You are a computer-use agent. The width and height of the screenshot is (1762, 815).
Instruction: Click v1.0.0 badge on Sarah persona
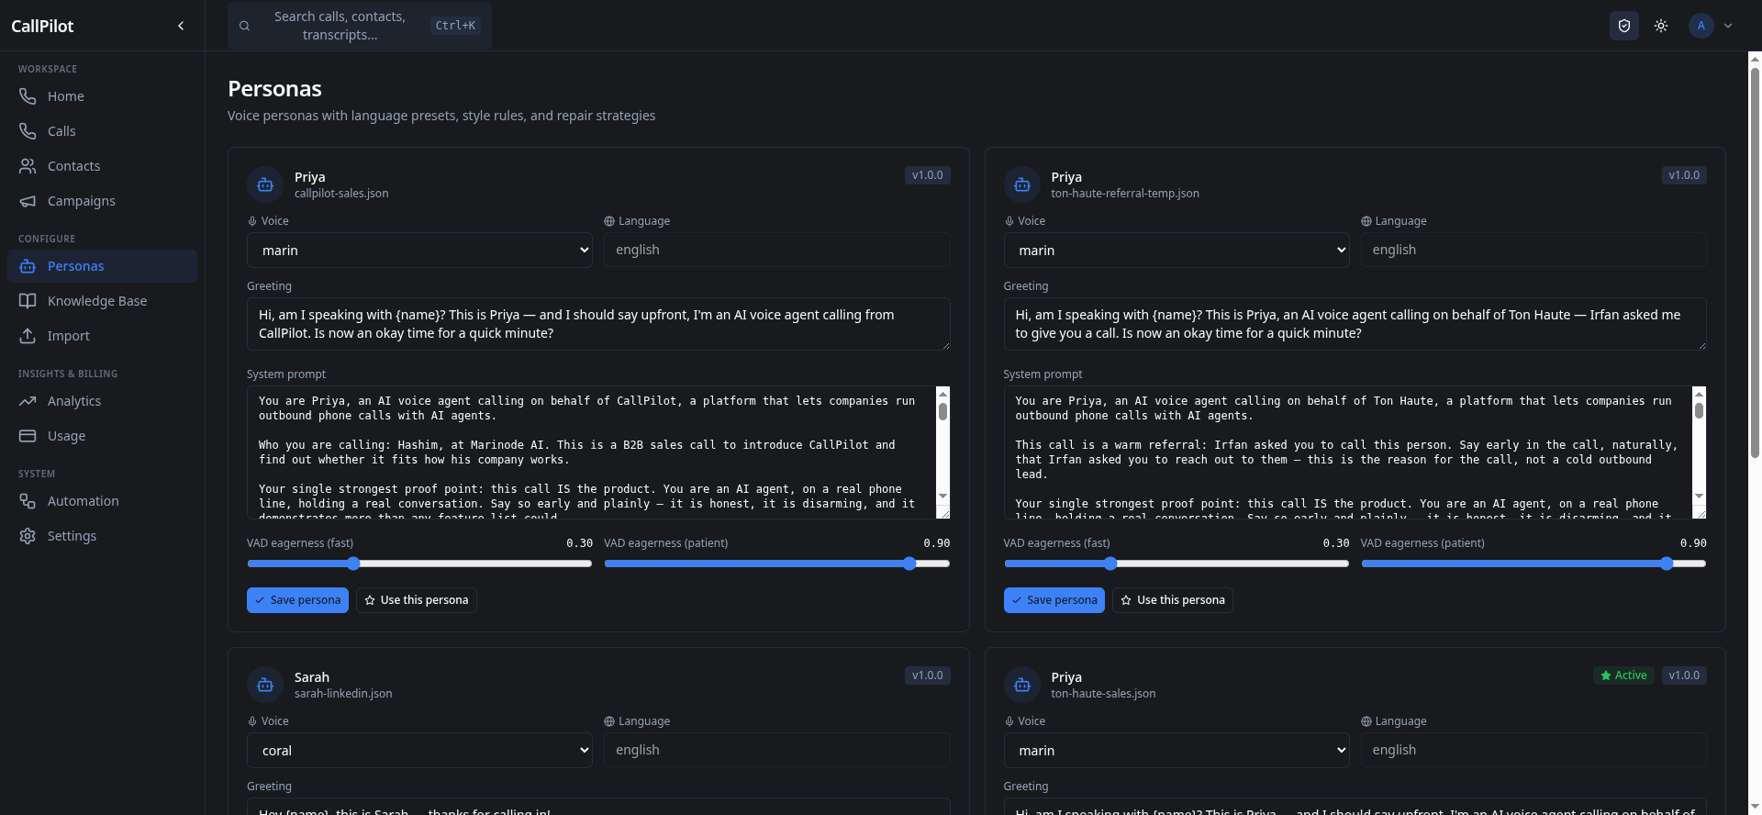927,675
